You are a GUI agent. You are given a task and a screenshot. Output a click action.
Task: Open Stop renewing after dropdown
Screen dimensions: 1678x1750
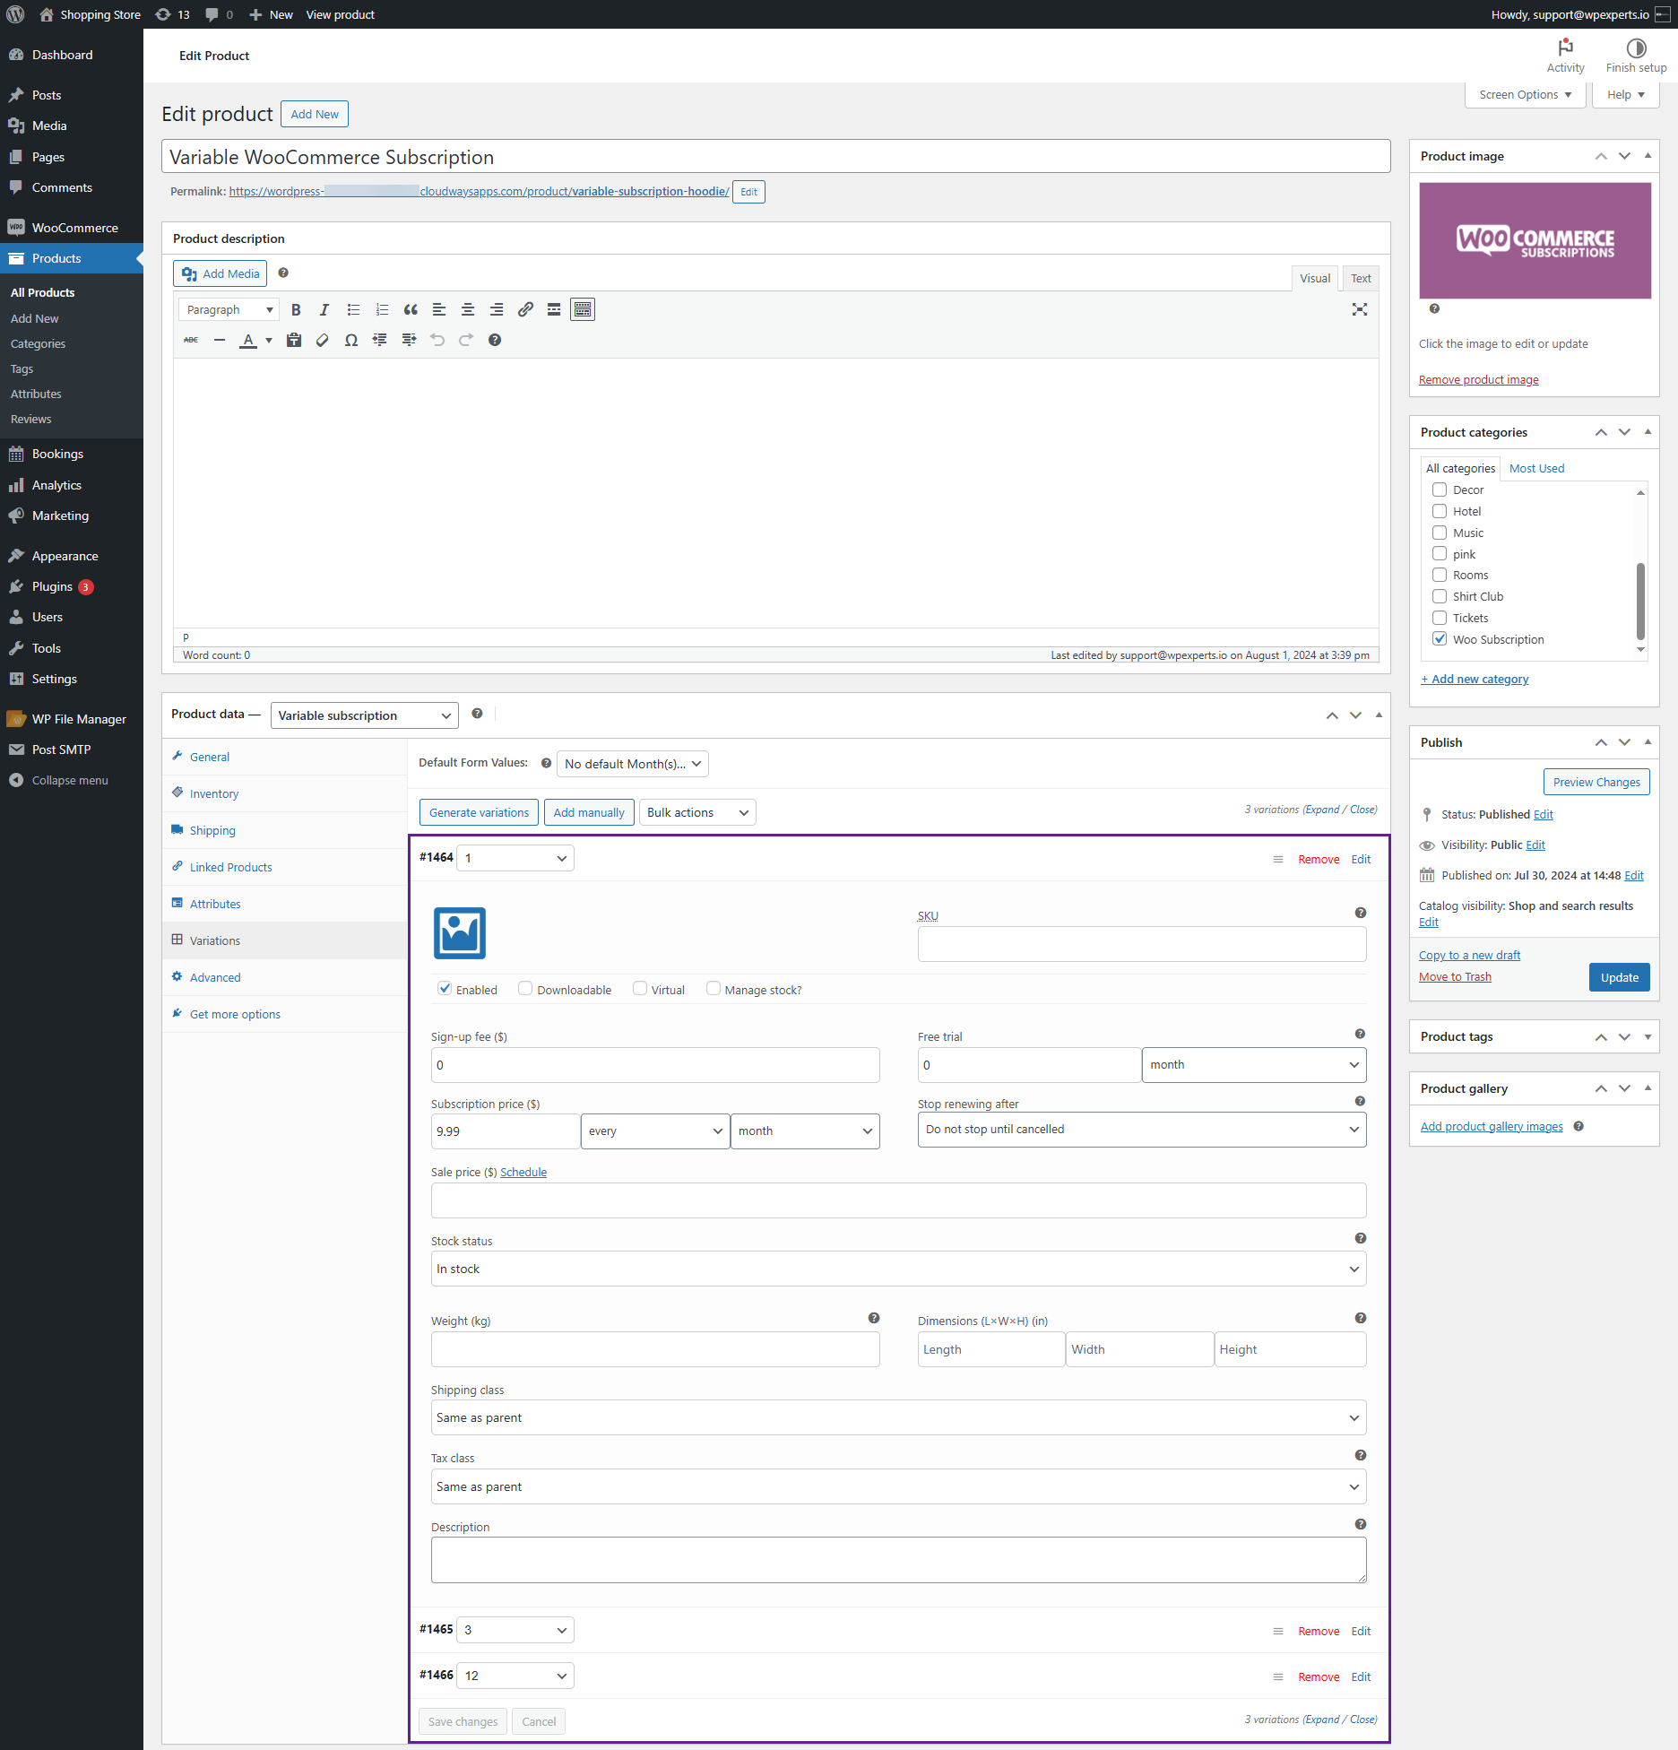pyautogui.click(x=1141, y=1130)
